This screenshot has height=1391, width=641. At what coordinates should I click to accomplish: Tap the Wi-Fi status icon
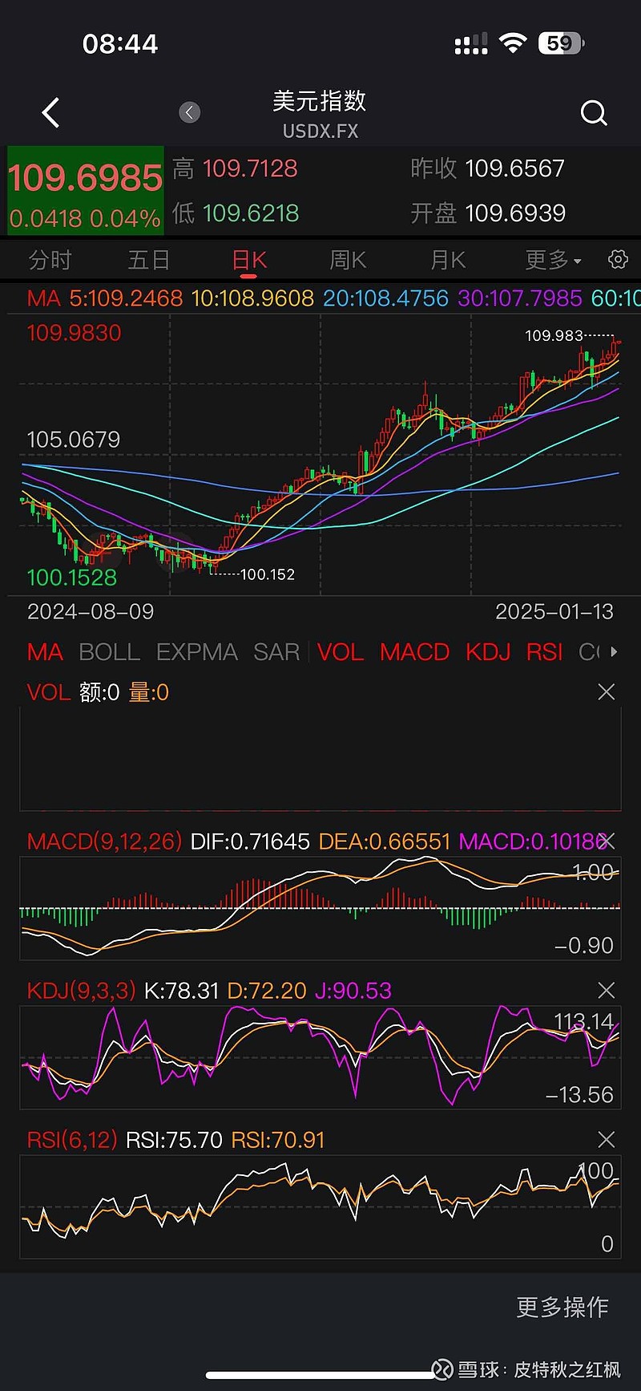(512, 43)
